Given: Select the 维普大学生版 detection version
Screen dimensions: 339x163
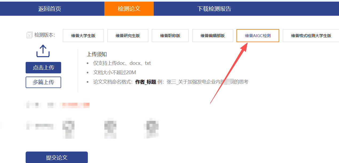Looking at the screenshot, I should [x=83, y=36].
